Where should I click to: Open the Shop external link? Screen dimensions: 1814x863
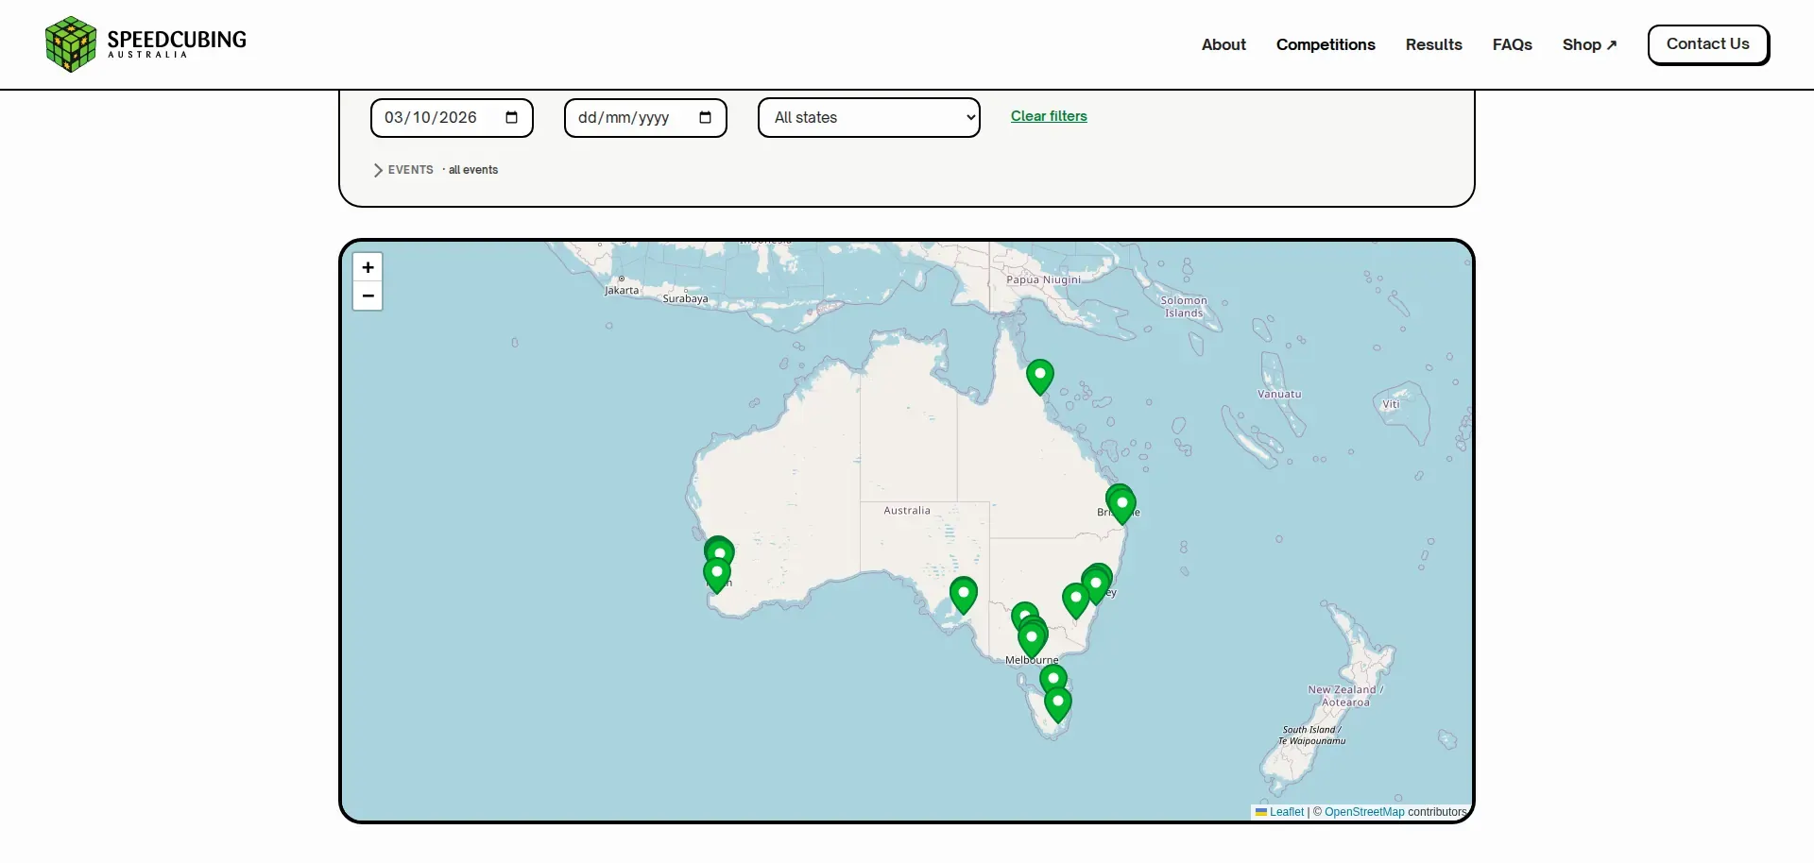[x=1589, y=44]
